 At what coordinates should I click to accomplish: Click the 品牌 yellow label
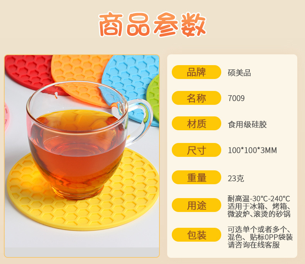pyautogui.click(x=197, y=72)
